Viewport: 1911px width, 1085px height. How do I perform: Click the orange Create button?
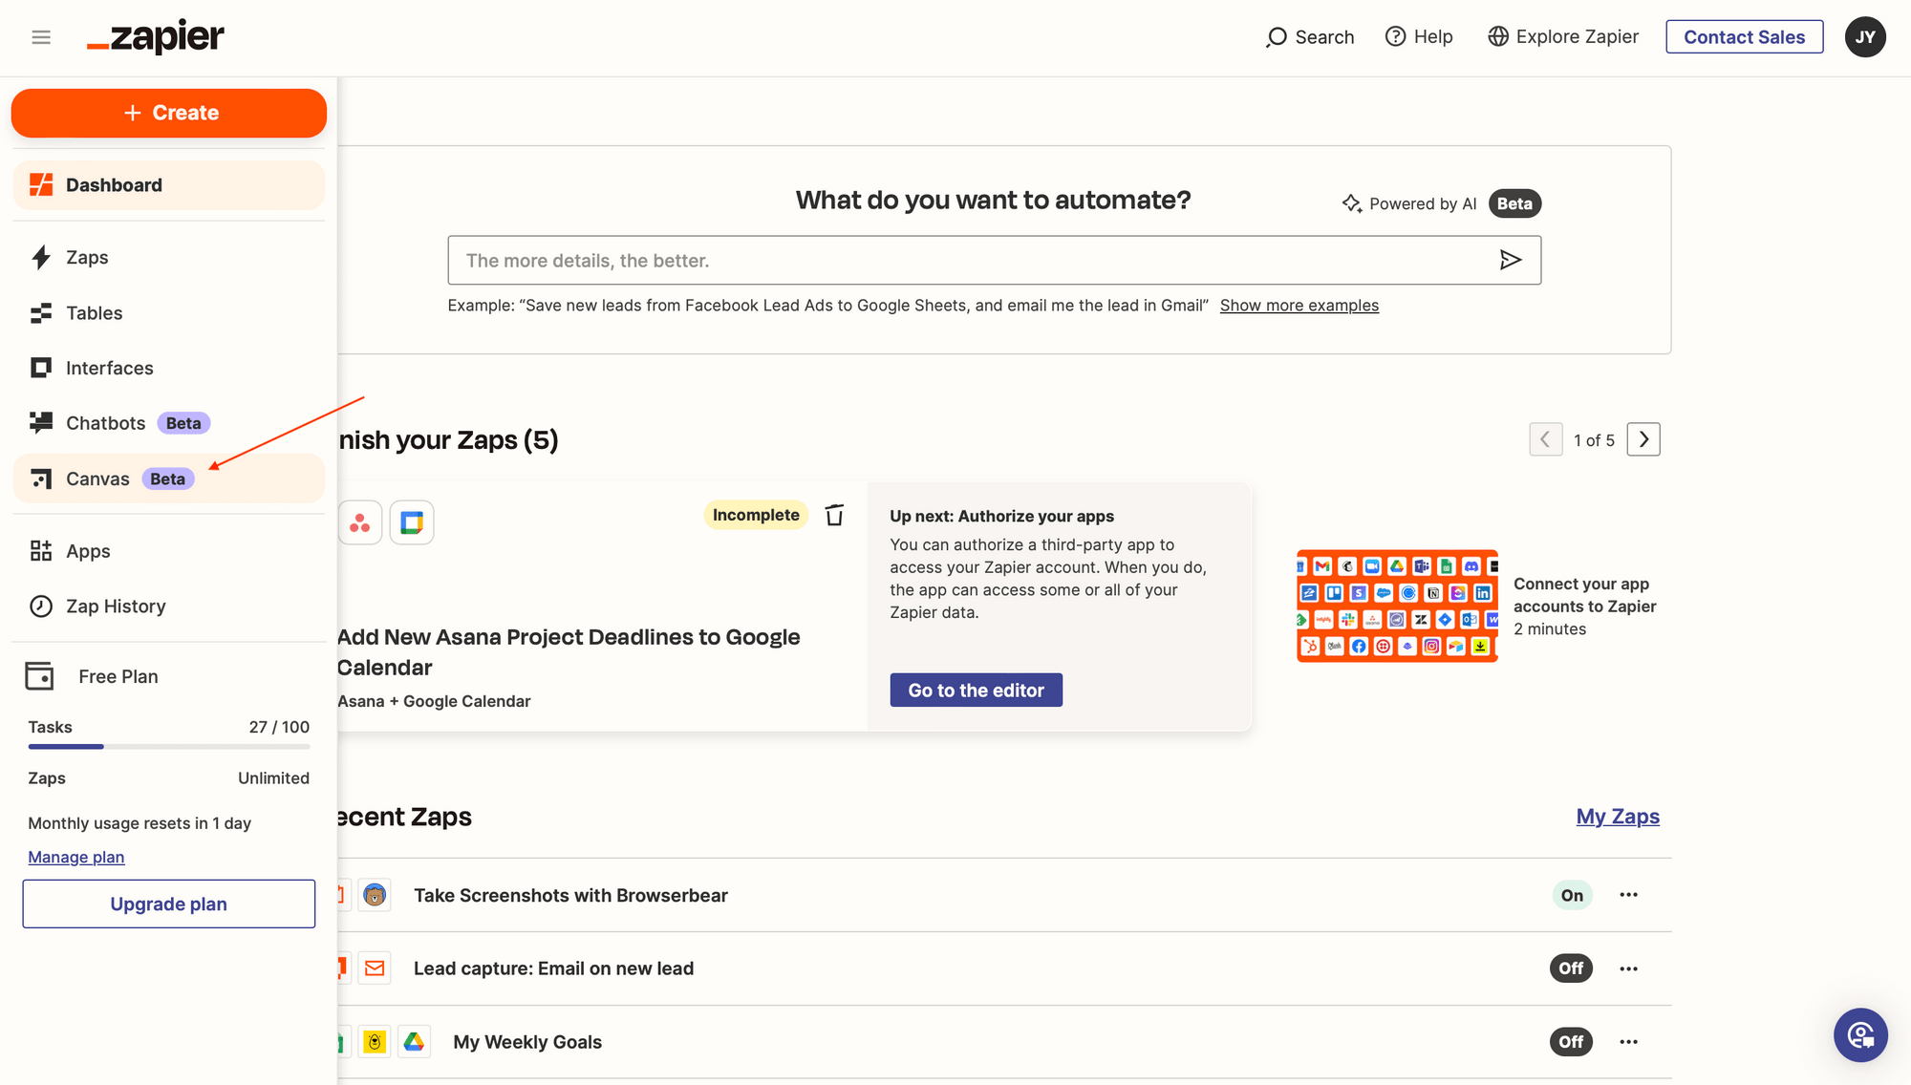[169, 113]
